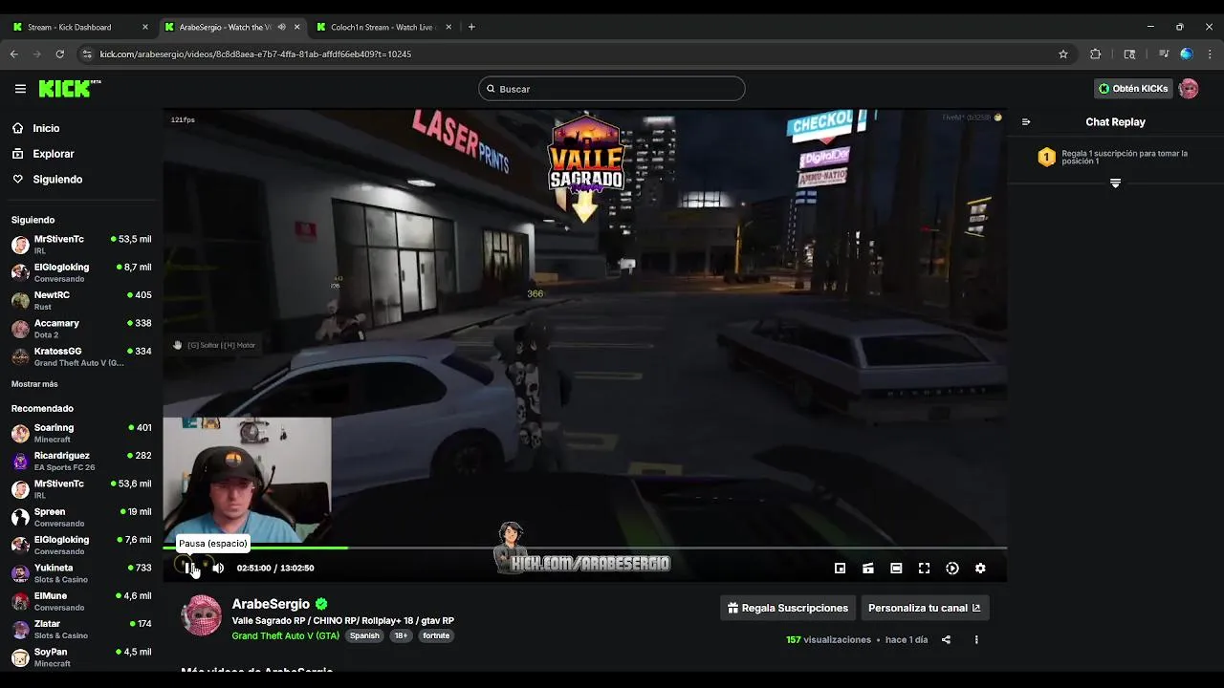Screen dimensions: 1224x688
Task: Share the video with the share icon
Action: pyautogui.click(x=946, y=640)
